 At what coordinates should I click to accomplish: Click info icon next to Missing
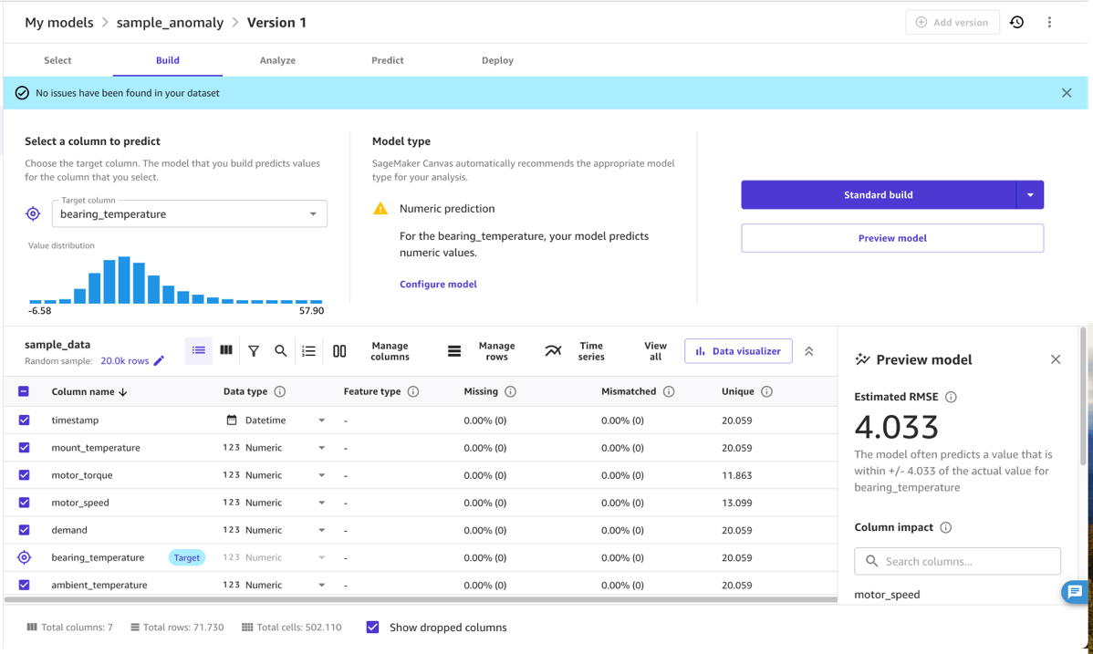click(x=510, y=392)
